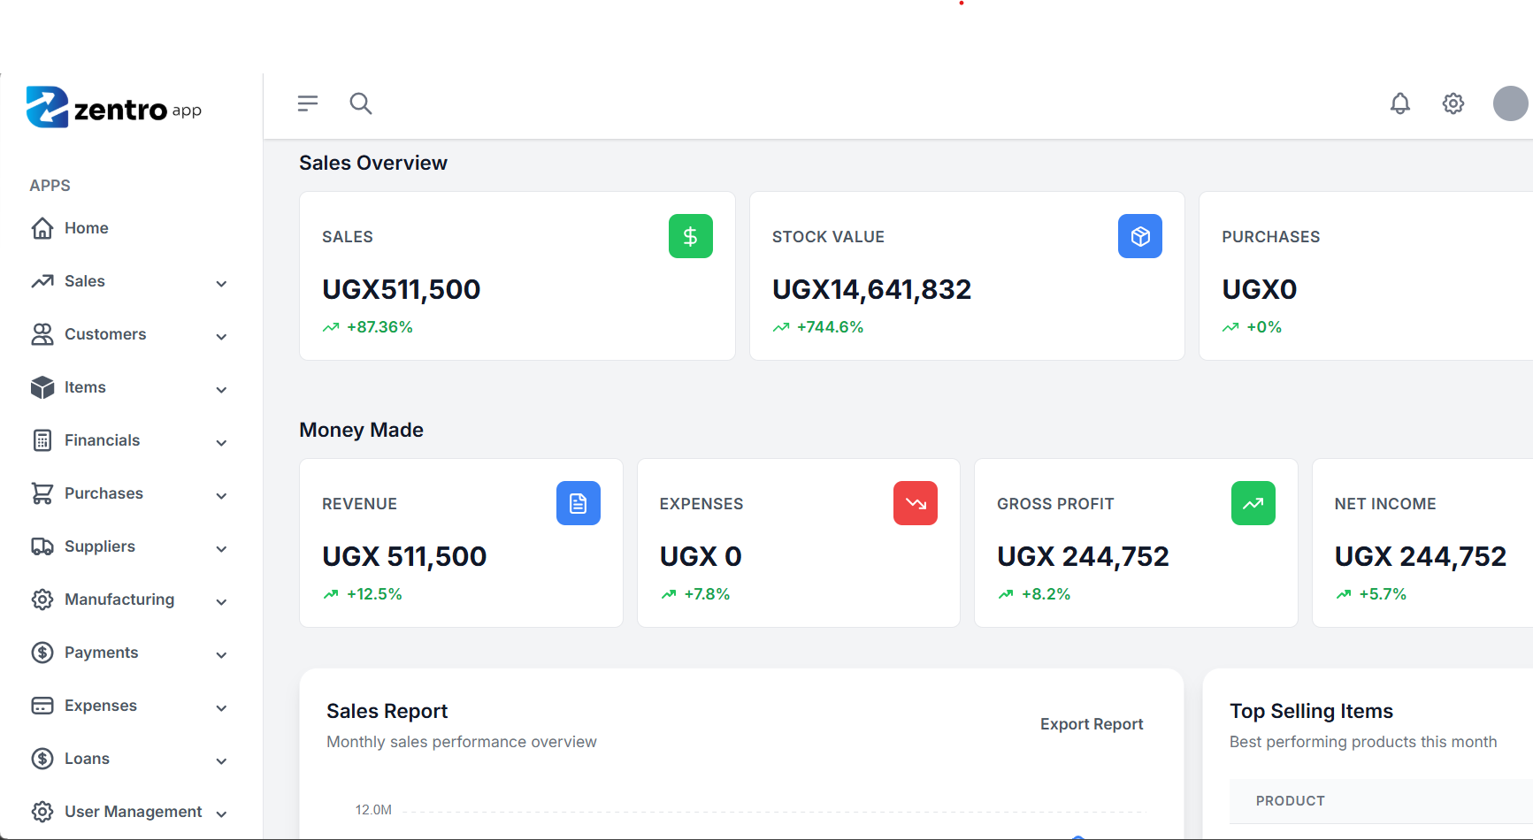This screenshot has height=840, width=1533.
Task: Click the PRODUCT column header
Action: [x=1290, y=801]
